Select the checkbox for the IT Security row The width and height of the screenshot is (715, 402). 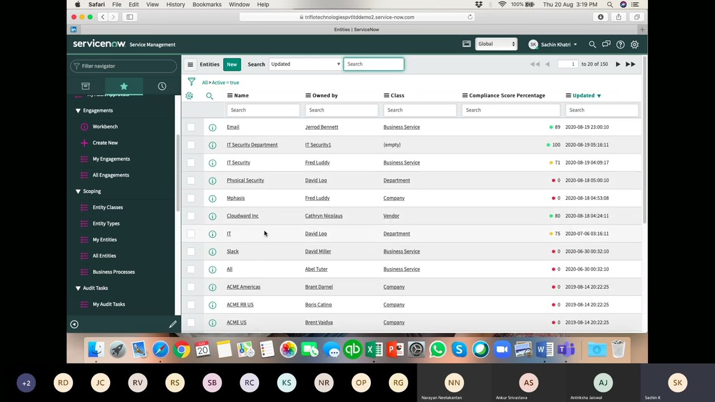click(191, 162)
